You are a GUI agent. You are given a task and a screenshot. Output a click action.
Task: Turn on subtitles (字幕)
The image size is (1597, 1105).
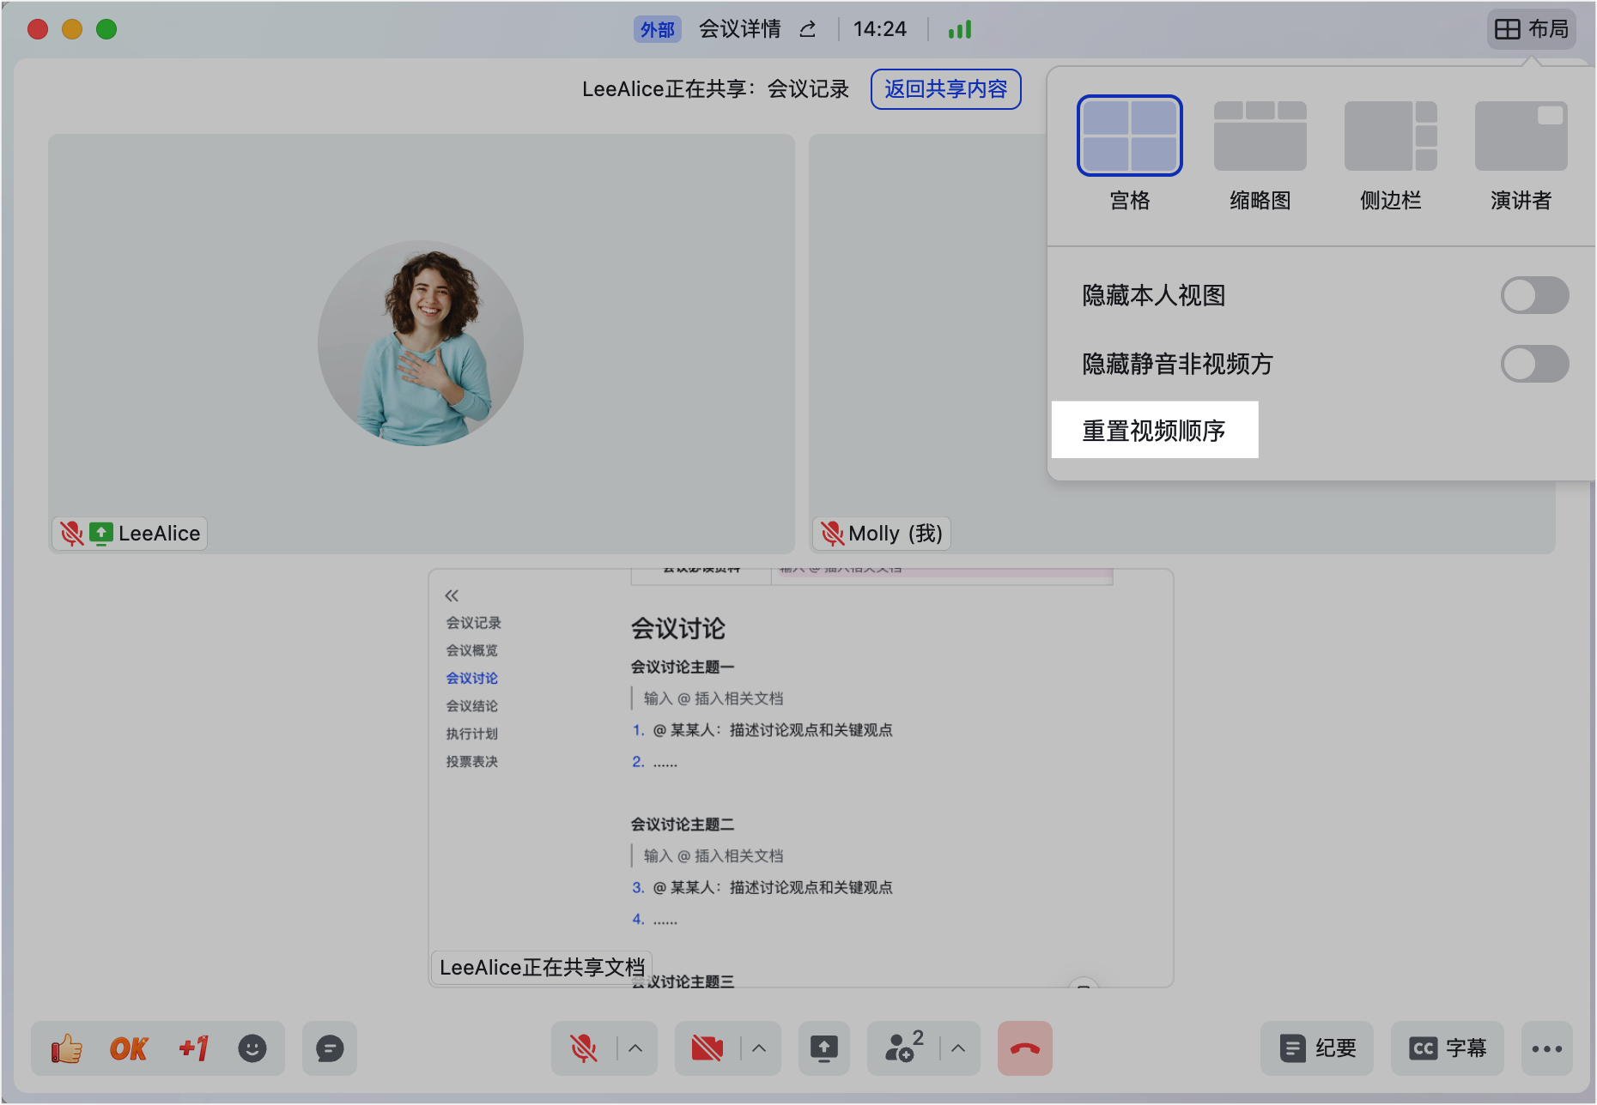pyautogui.click(x=1448, y=1048)
